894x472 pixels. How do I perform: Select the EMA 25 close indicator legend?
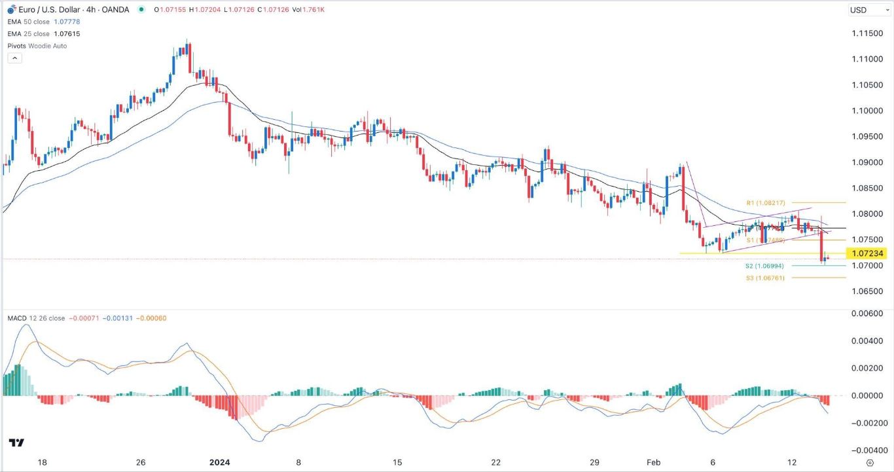tap(30, 33)
